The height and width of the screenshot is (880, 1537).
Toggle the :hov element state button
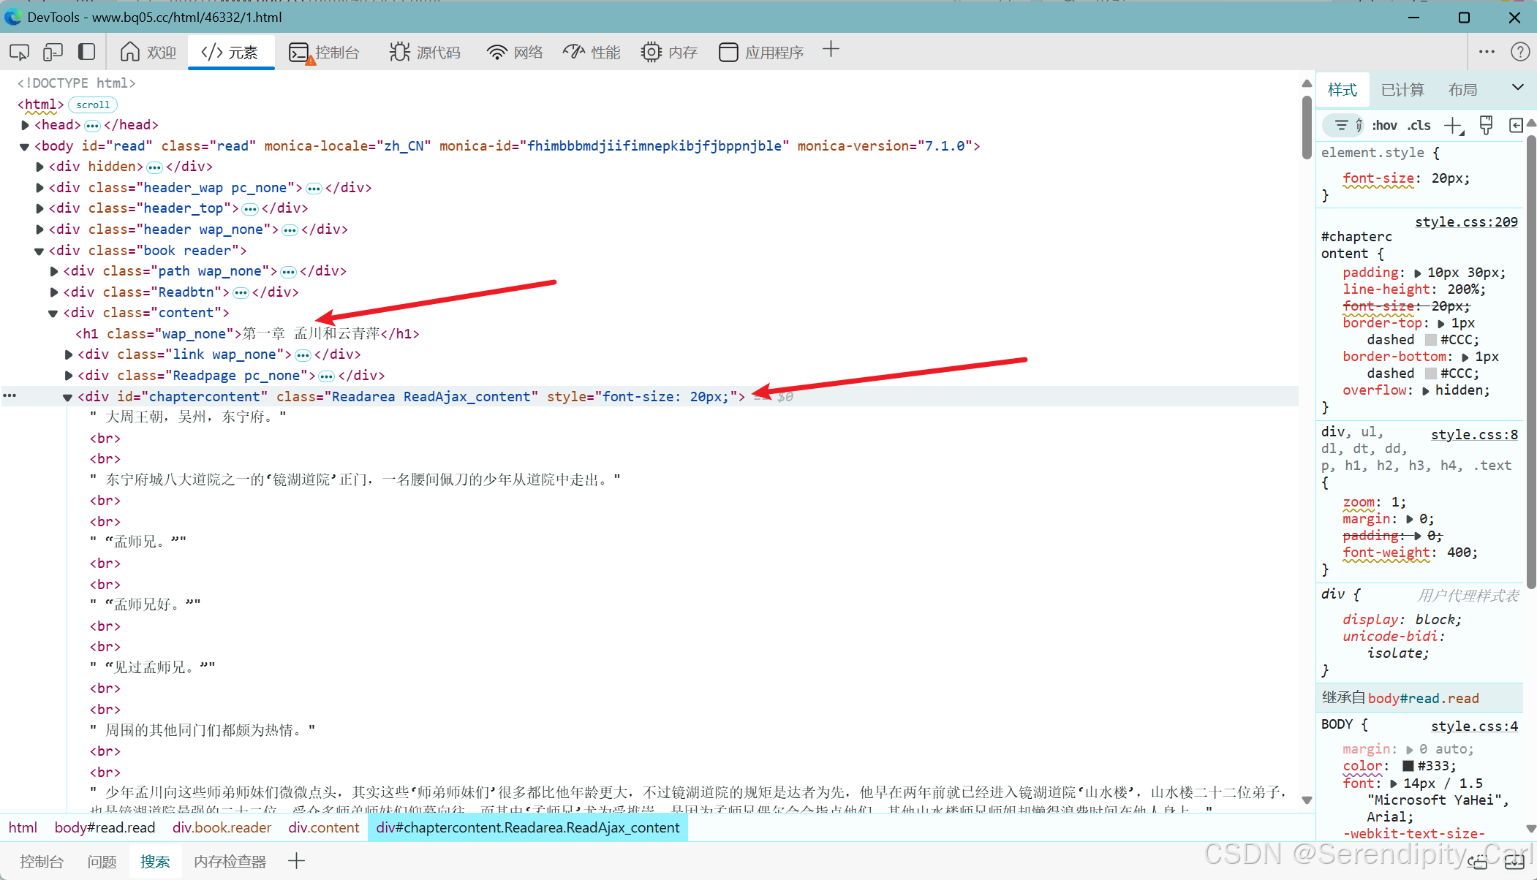click(1384, 125)
